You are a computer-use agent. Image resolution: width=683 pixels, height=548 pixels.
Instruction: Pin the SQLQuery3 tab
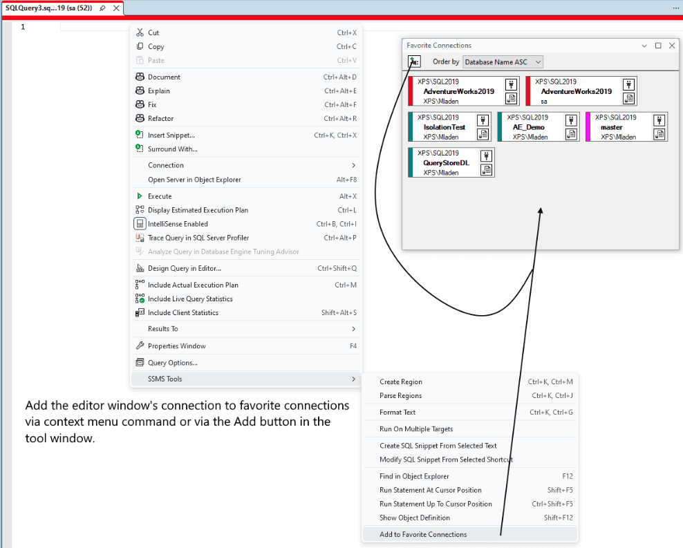tap(103, 8)
